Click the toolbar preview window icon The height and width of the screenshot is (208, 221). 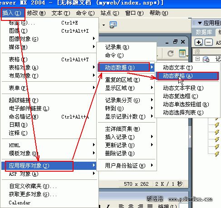113,25
